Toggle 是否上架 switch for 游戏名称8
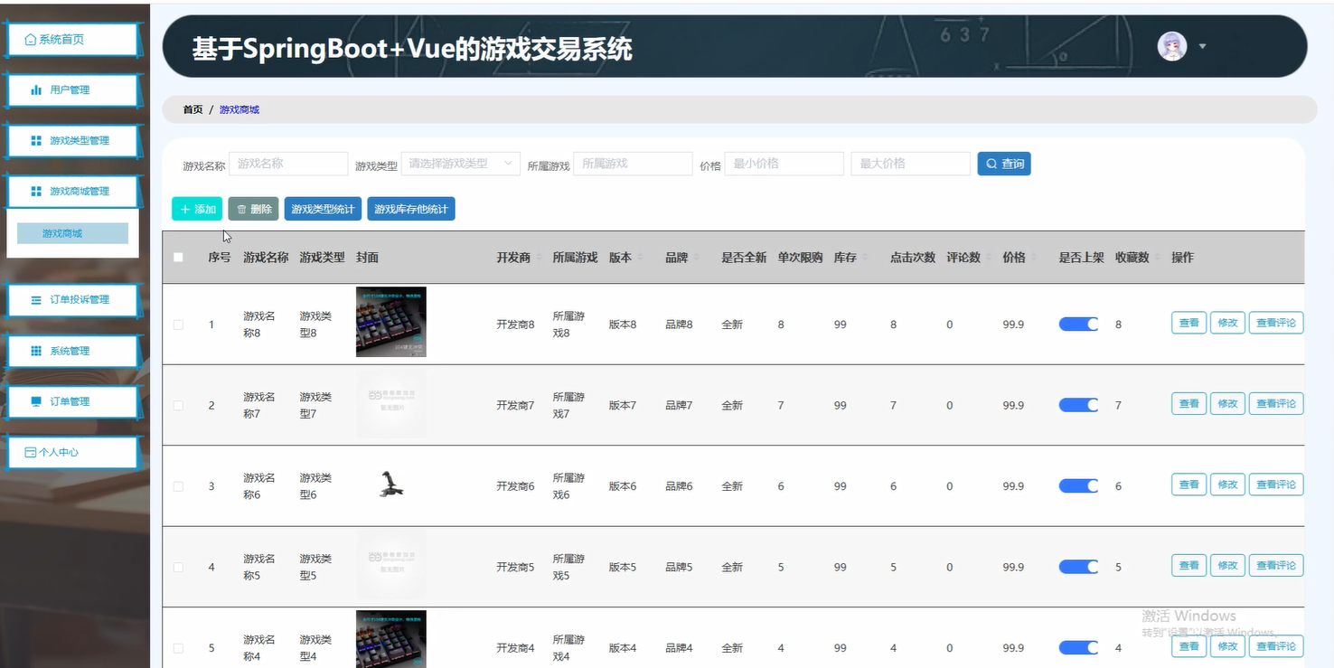The height and width of the screenshot is (668, 1334). click(x=1078, y=325)
